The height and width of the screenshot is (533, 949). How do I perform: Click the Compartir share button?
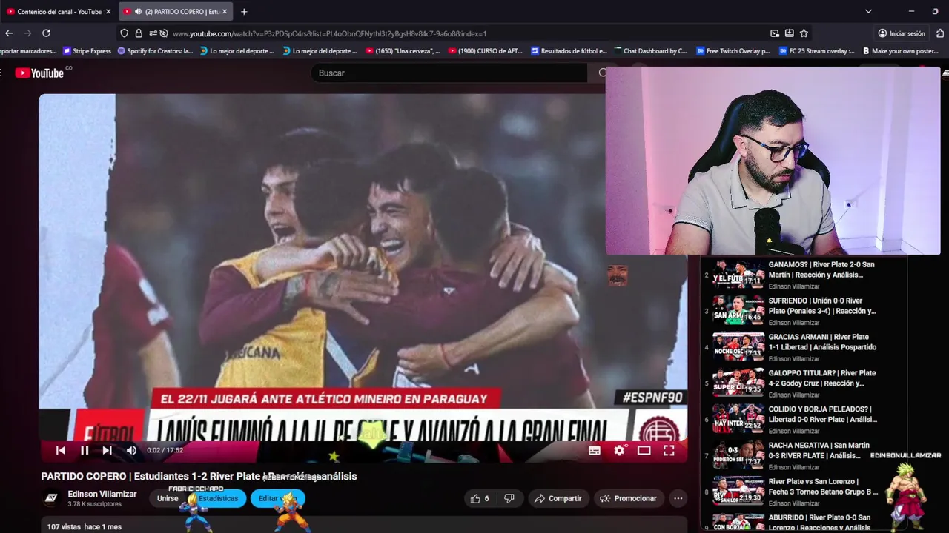pyautogui.click(x=558, y=498)
